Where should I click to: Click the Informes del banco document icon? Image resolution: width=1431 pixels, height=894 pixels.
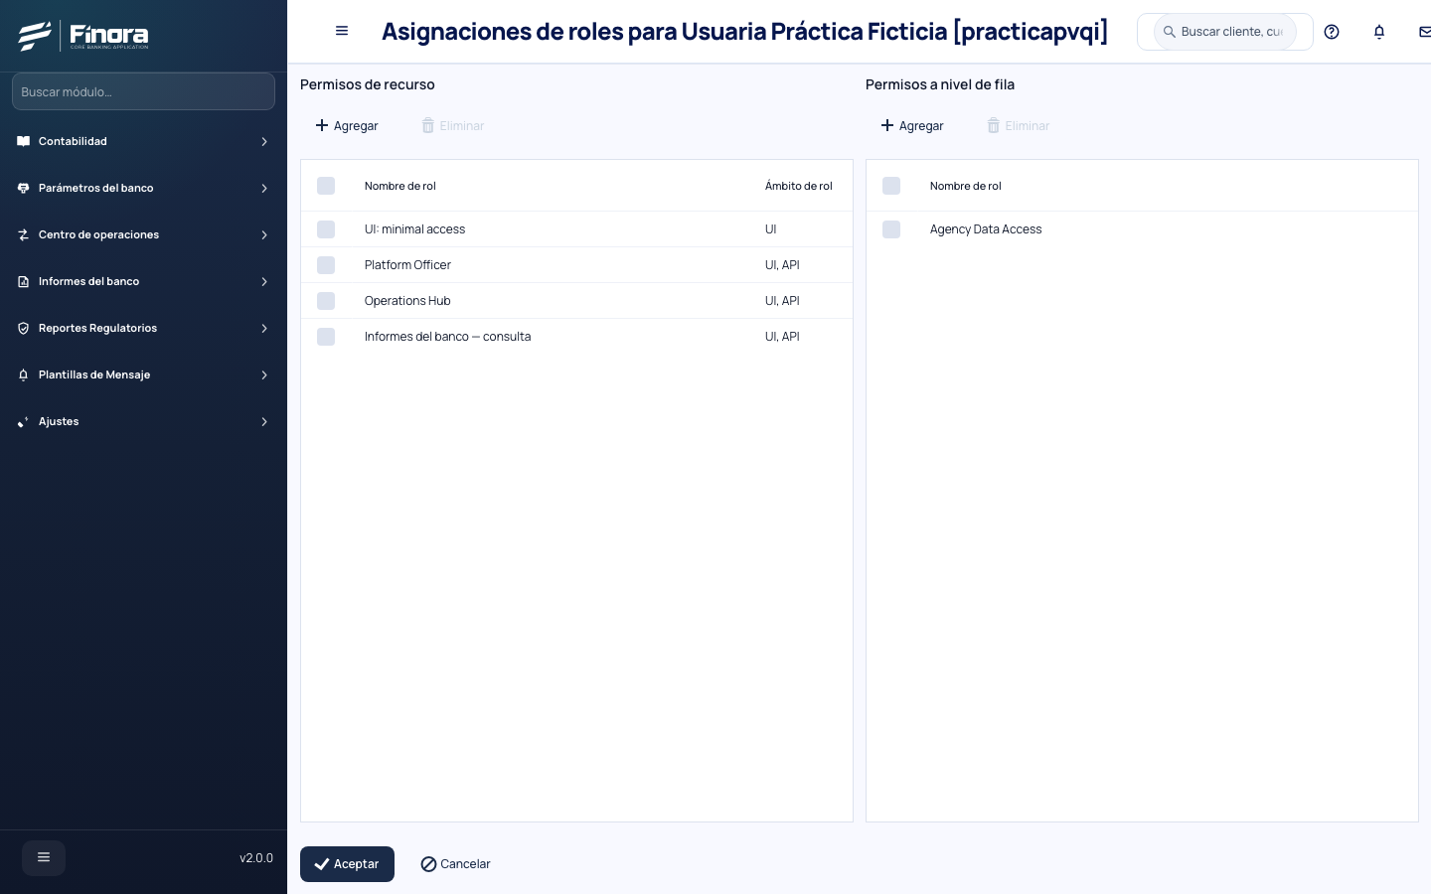(24, 281)
